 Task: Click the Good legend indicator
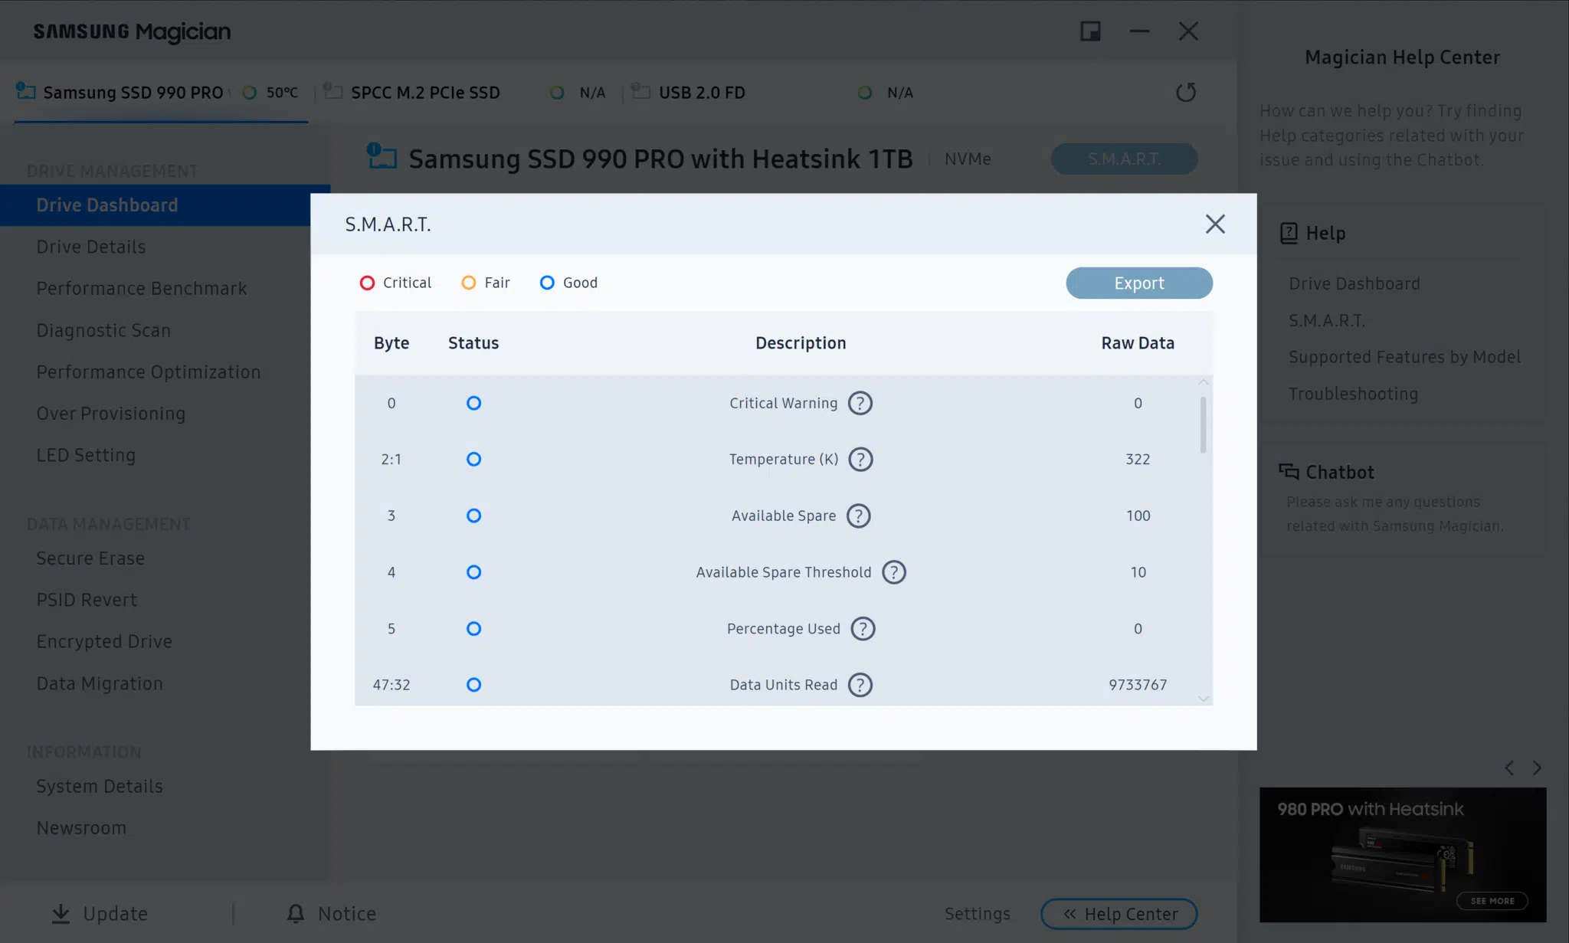pos(547,283)
